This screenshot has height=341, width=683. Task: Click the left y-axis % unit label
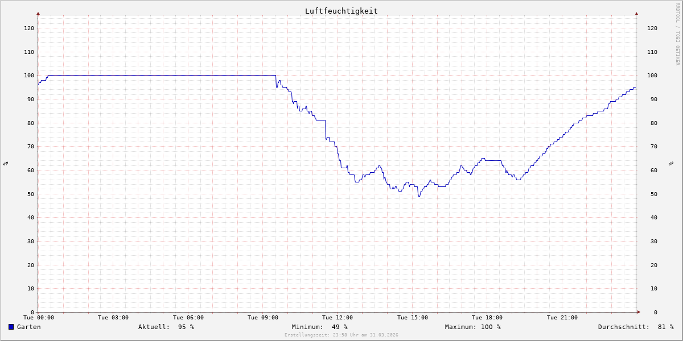(x=6, y=163)
